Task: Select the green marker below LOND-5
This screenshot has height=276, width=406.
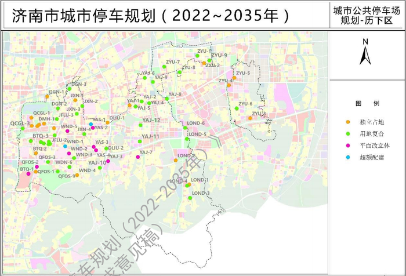Action: point(187,139)
